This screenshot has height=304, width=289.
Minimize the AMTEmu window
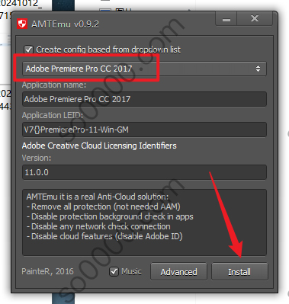click(x=226, y=19)
